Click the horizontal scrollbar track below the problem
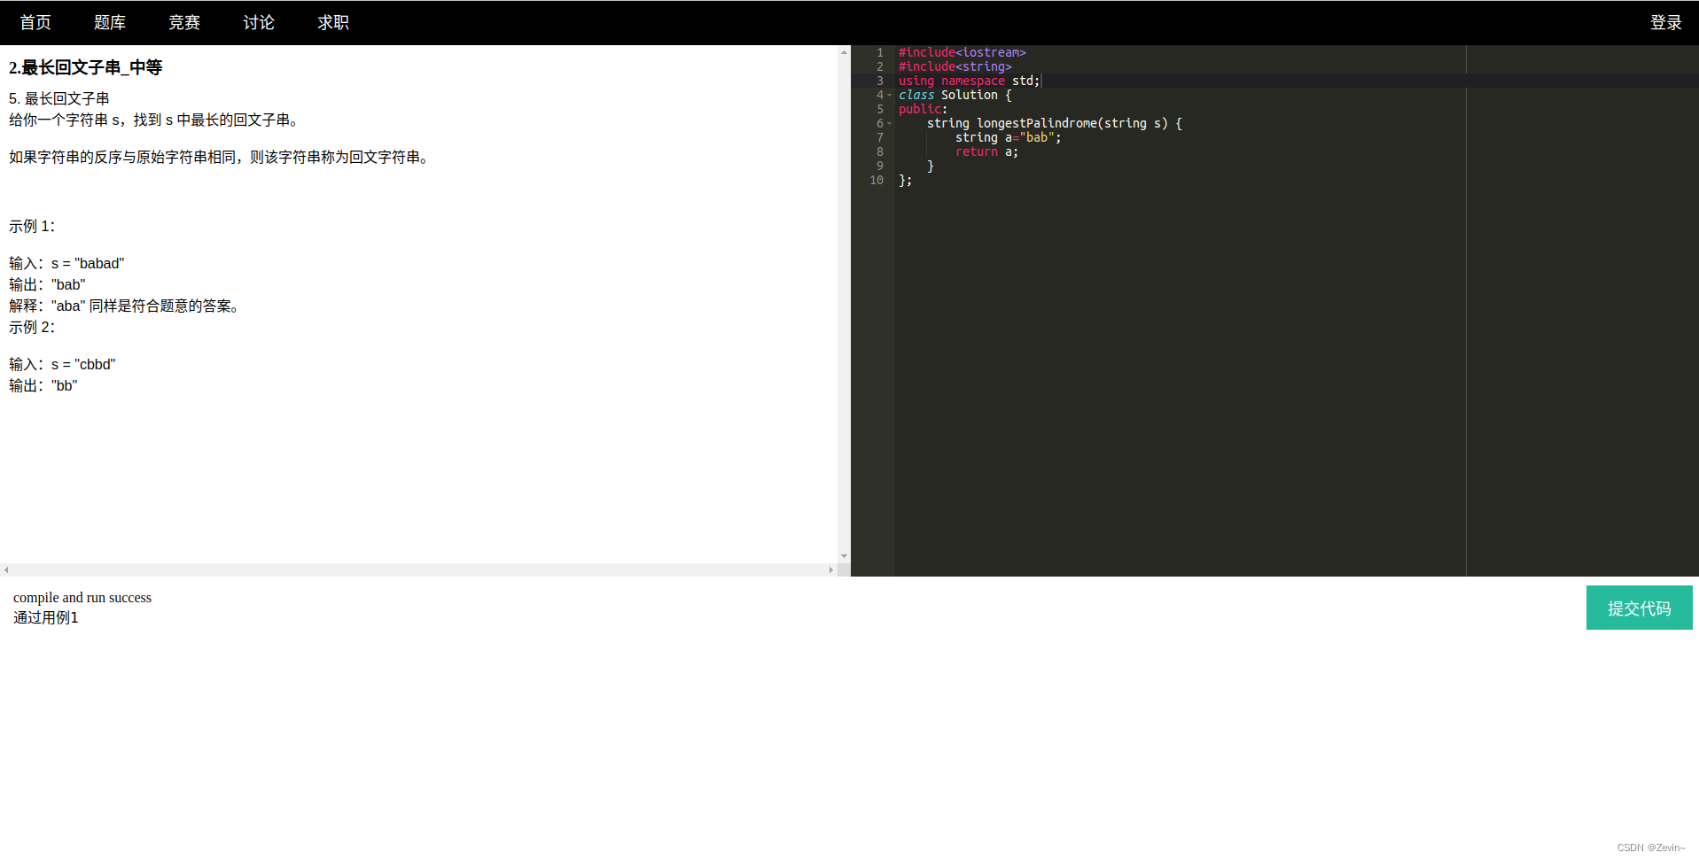Image resolution: width=1699 pixels, height=860 pixels. tap(418, 569)
